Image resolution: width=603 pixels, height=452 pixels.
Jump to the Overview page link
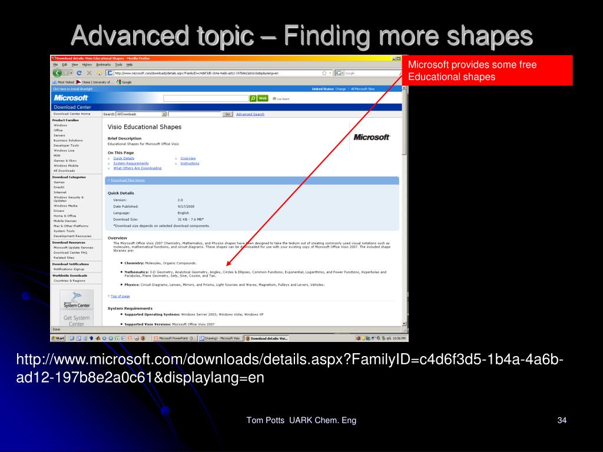188,158
